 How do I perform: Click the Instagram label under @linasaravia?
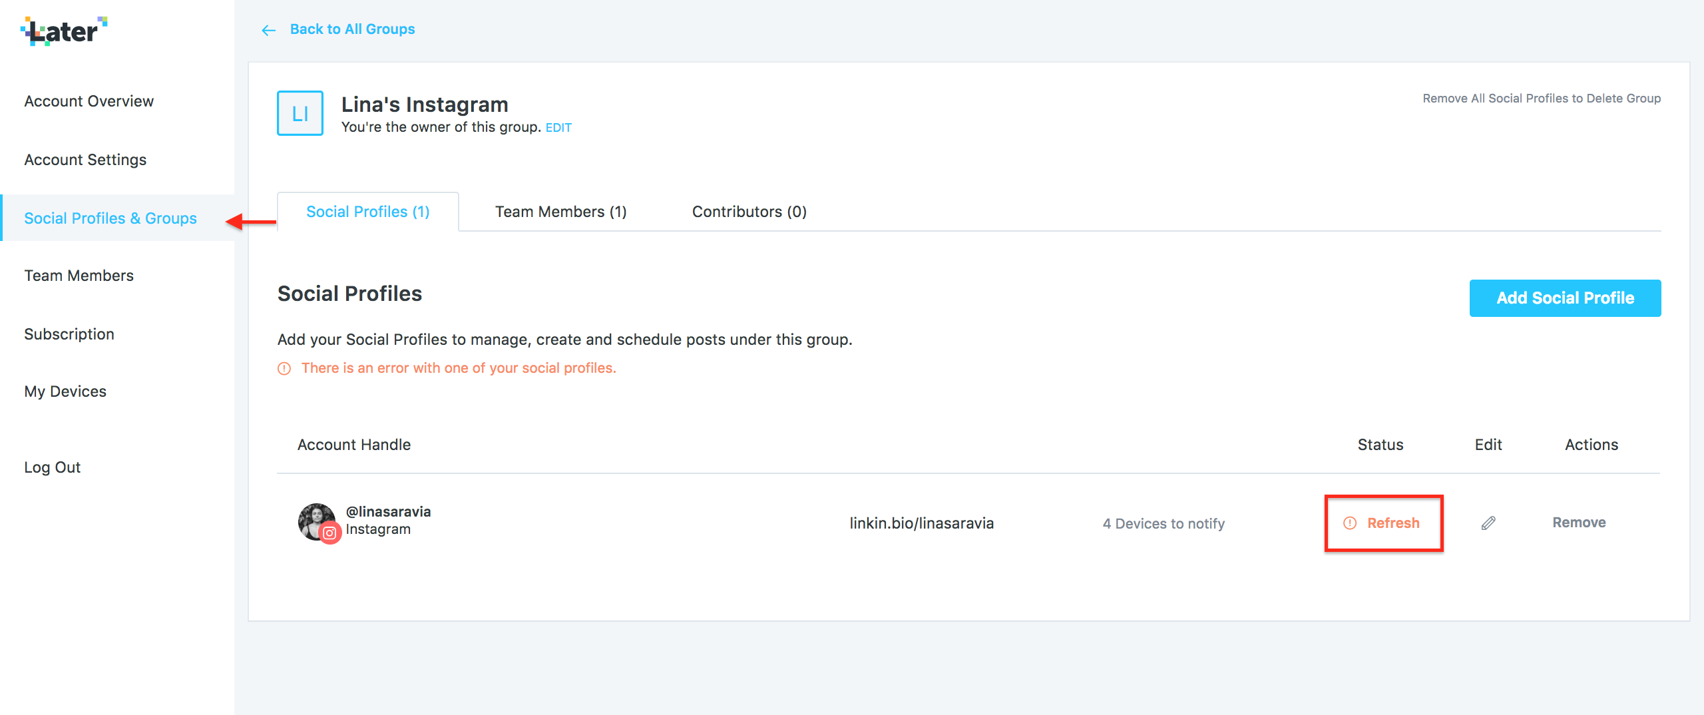pyautogui.click(x=378, y=529)
